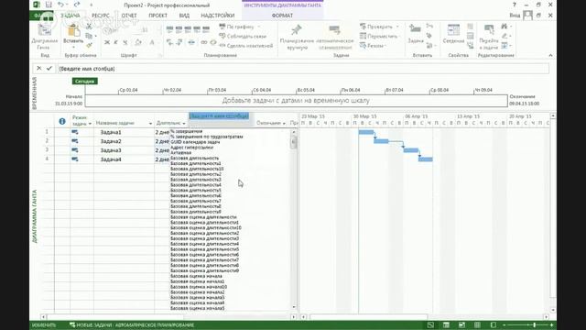
Task: Click the Split task icon
Action: [x=191, y=42]
